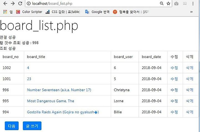
Task: Expand hidden bookmarks with the double chevron
Action: point(191,12)
